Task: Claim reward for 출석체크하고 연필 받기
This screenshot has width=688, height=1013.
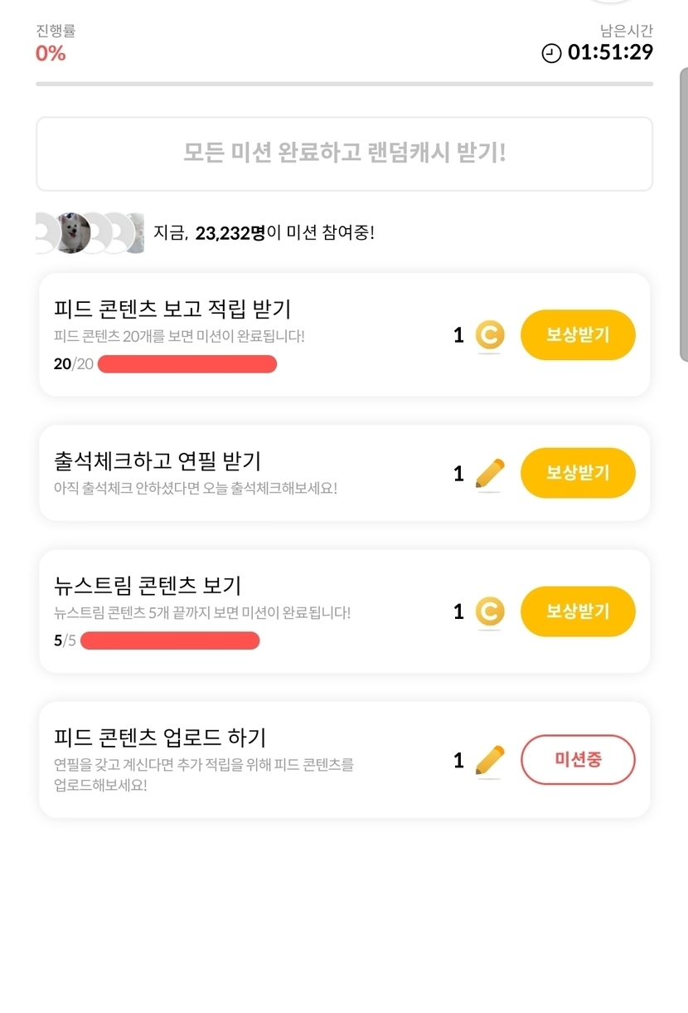Action: point(578,473)
